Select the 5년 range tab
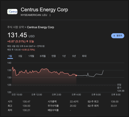Image resolution: width=129 pixels, height=117 pixels. pos(74,56)
